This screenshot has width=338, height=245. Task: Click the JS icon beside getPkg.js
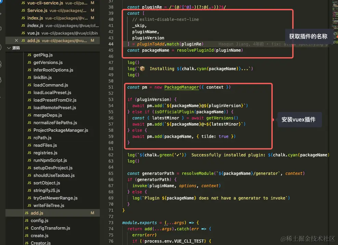[x=29, y=55]
